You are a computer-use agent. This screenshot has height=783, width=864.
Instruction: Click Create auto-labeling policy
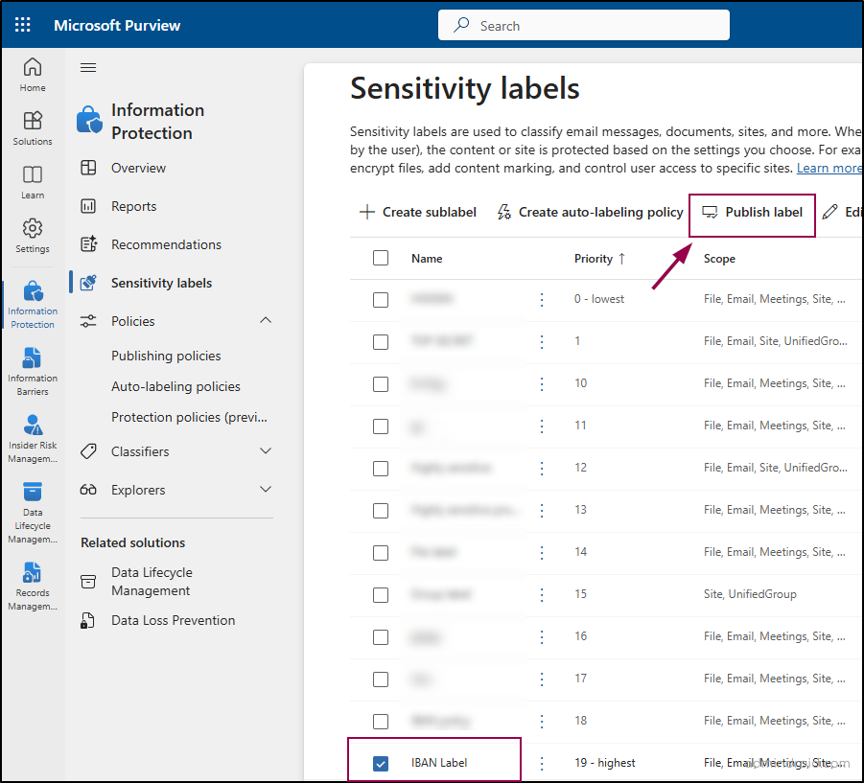pyautogui.click(x=590, y=212)
